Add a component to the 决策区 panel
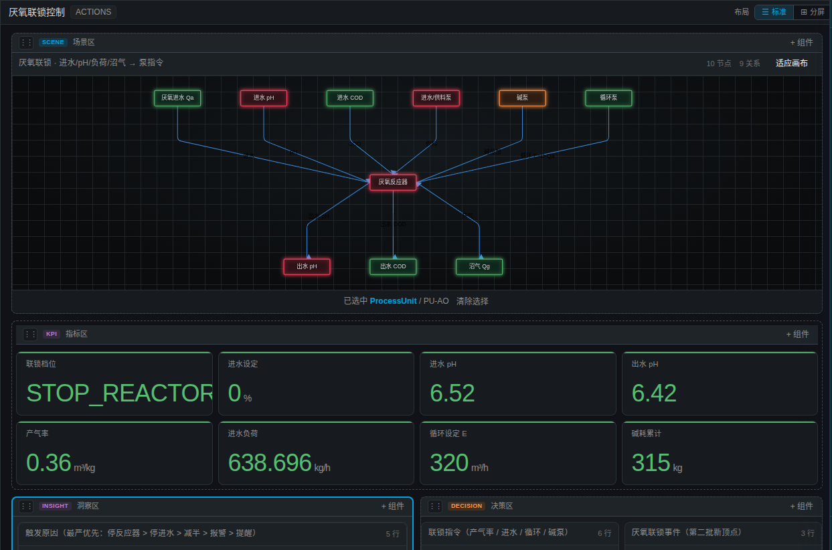This screenshot has width=832, height=550. (x=801, y=506)
